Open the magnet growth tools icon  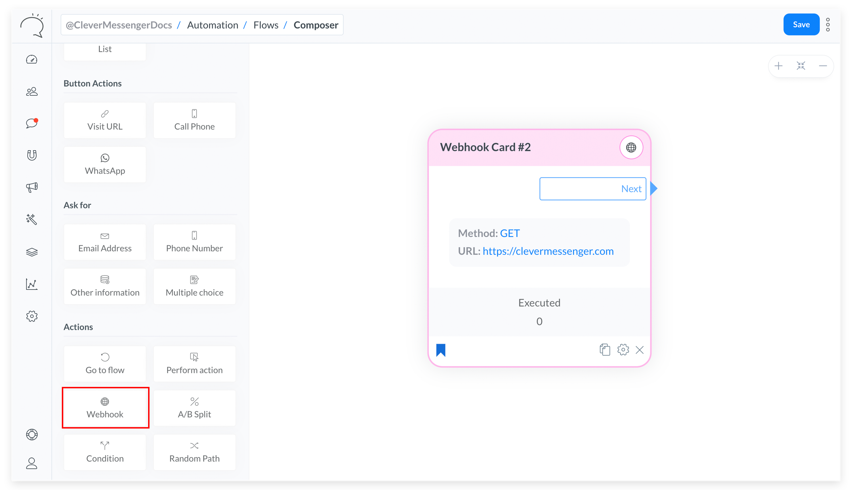pos(32,155)
